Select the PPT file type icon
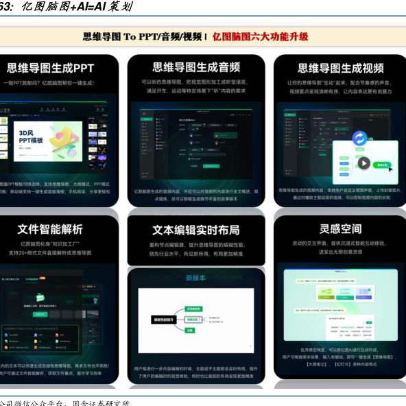Viewport: 406px width, 406px height. [36, 335]
